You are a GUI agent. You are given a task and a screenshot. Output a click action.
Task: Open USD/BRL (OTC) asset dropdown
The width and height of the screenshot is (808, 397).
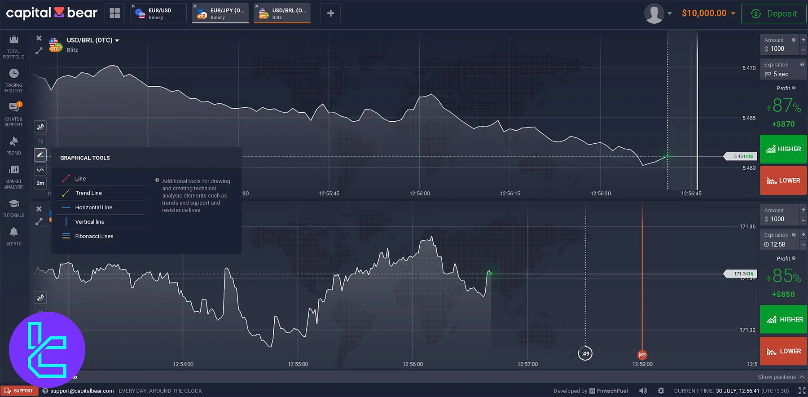click(x=93, y=40)
